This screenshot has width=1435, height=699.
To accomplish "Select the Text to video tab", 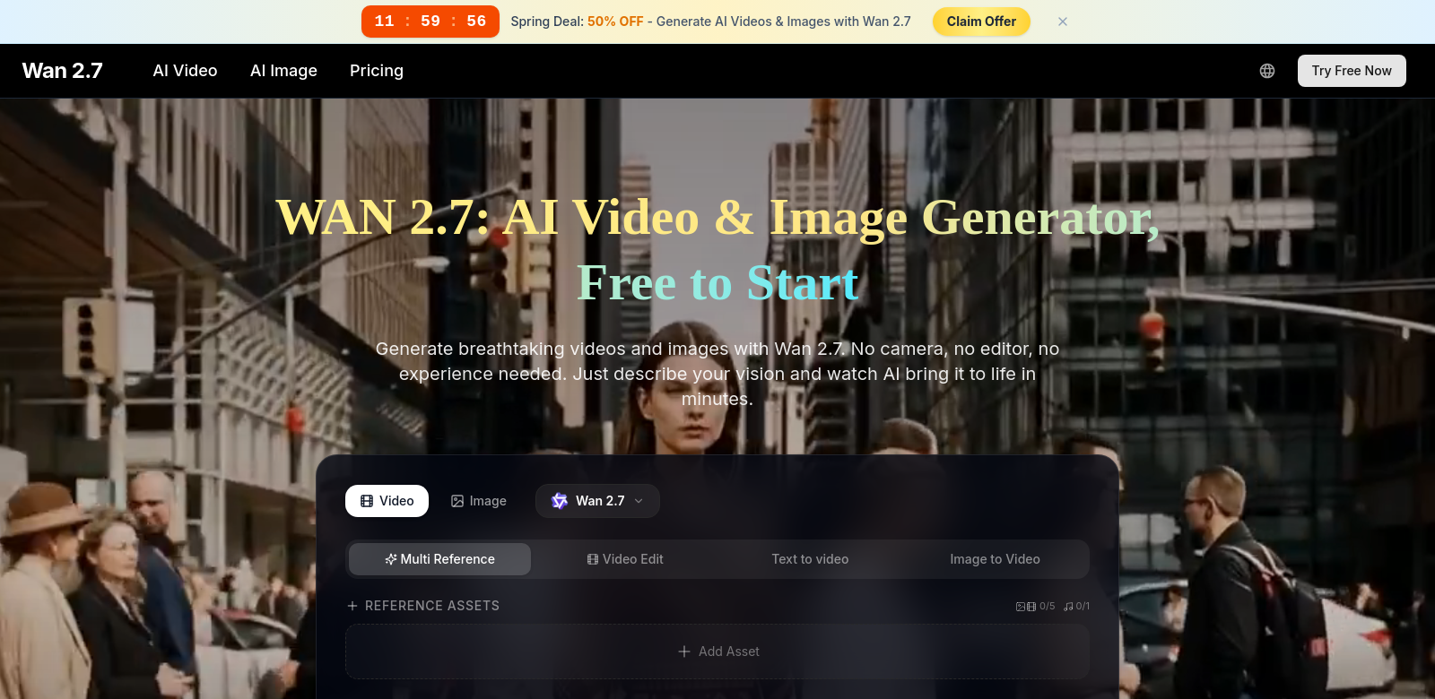I will click(810, 559).
